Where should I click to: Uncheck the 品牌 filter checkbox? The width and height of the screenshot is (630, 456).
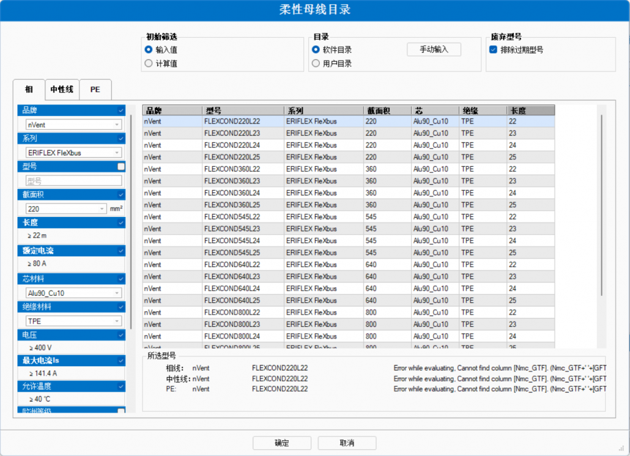pyautogui.click(x=121, y=111)
